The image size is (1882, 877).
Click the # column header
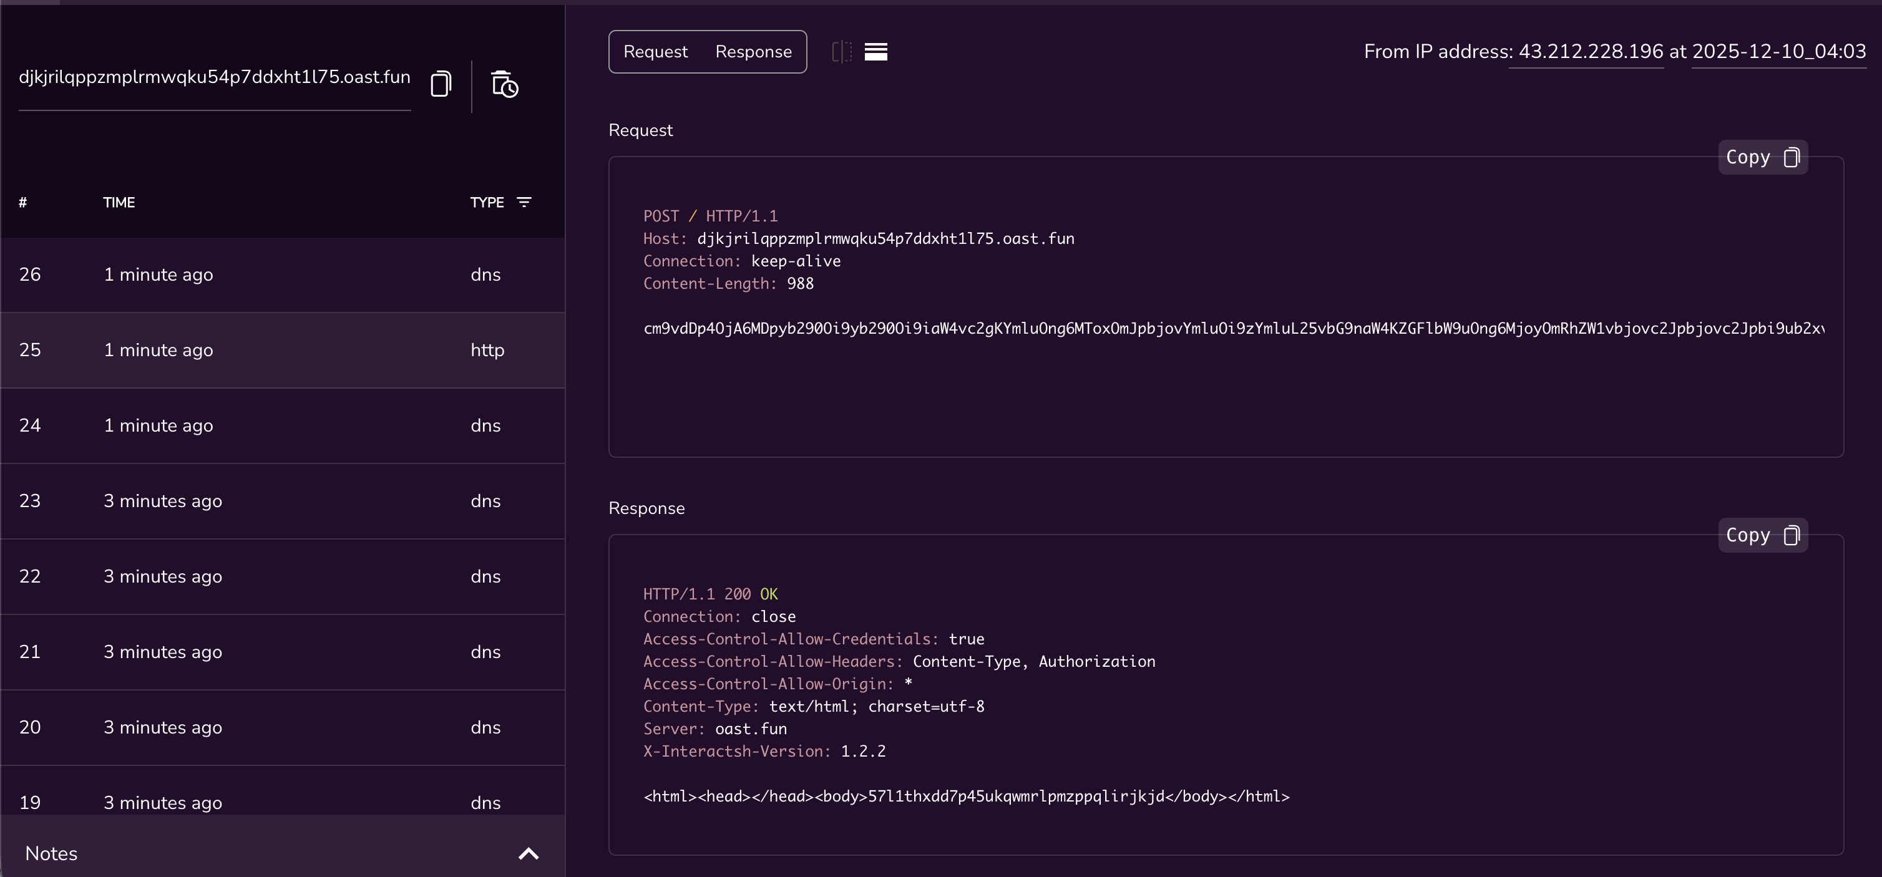pyautogui.click(x=22, y=202)
